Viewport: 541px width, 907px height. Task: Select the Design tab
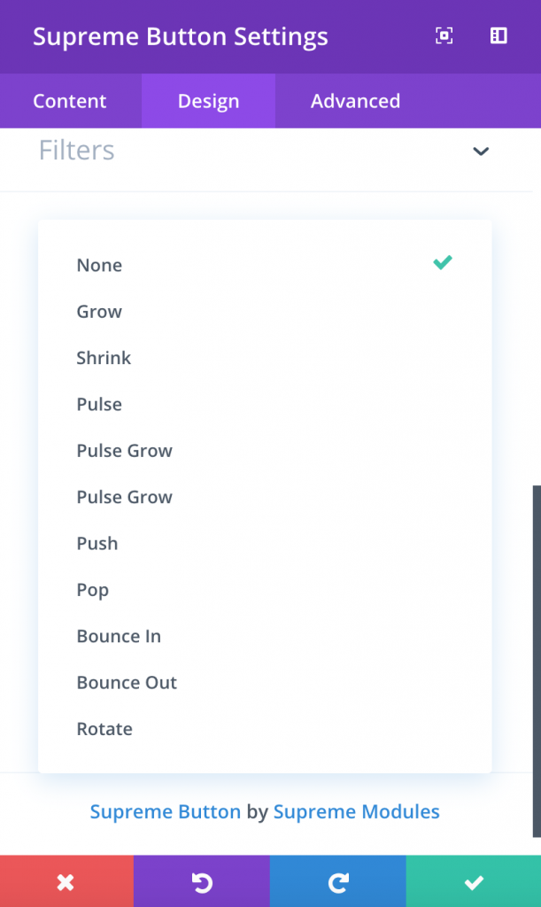coord(208,101)
